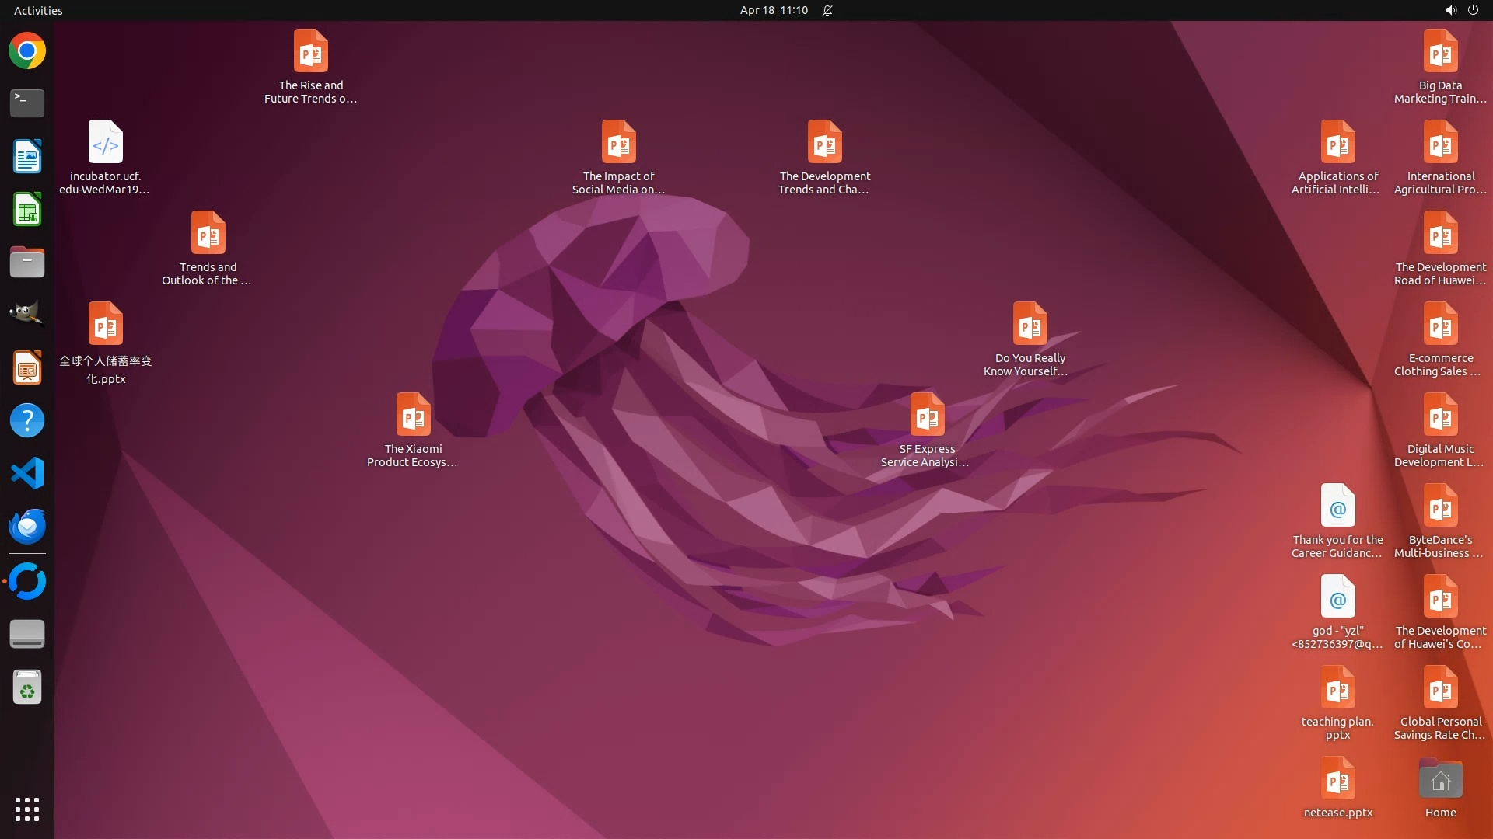Open system volume and power menu
The width and height of the screenshot is (1493, 839).
[1461, 10]
